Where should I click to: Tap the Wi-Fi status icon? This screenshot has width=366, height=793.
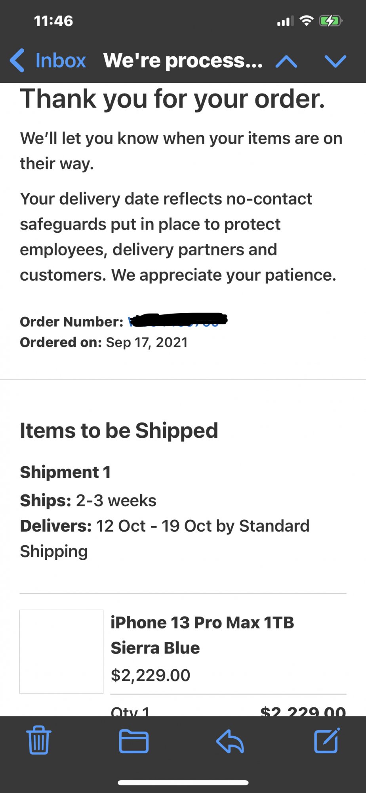click(306, 21)
